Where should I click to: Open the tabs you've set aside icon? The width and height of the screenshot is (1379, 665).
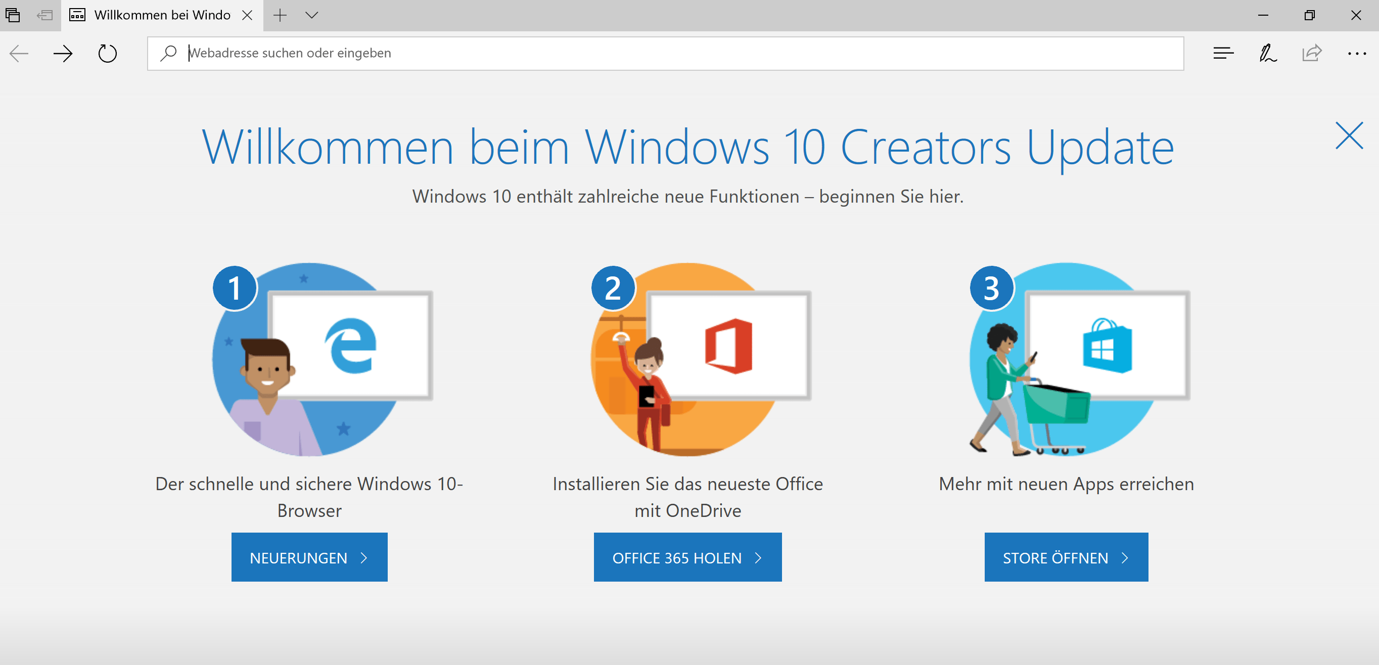pos(13,15)
